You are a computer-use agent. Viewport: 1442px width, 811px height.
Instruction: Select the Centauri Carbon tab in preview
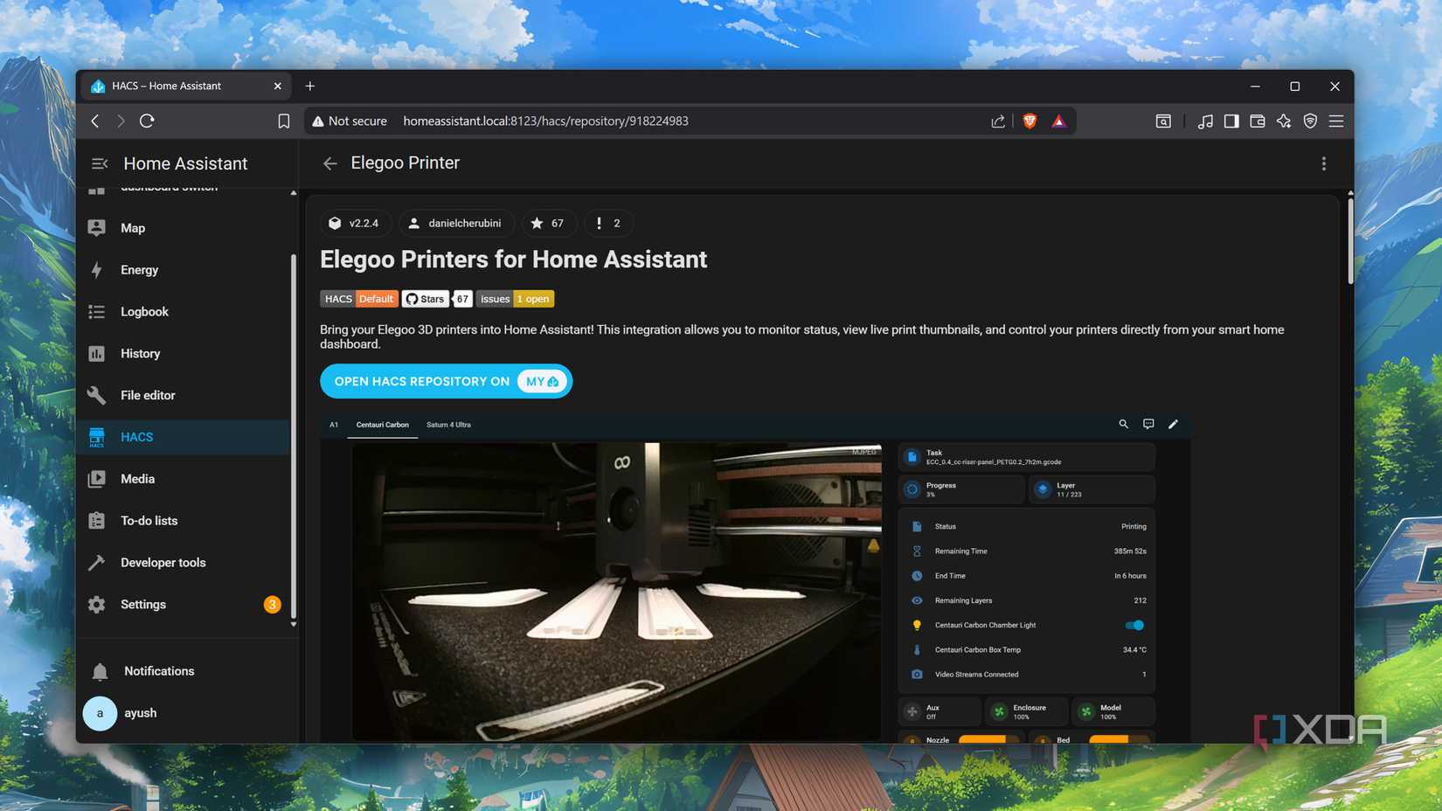click(x=382, y=425)
